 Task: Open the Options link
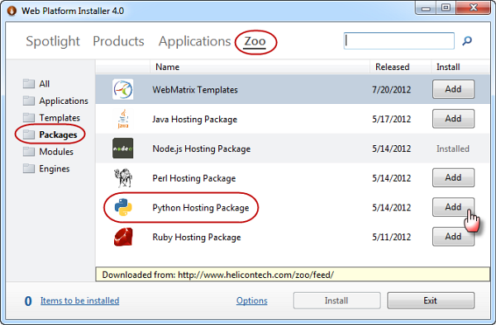pos(252,301)
